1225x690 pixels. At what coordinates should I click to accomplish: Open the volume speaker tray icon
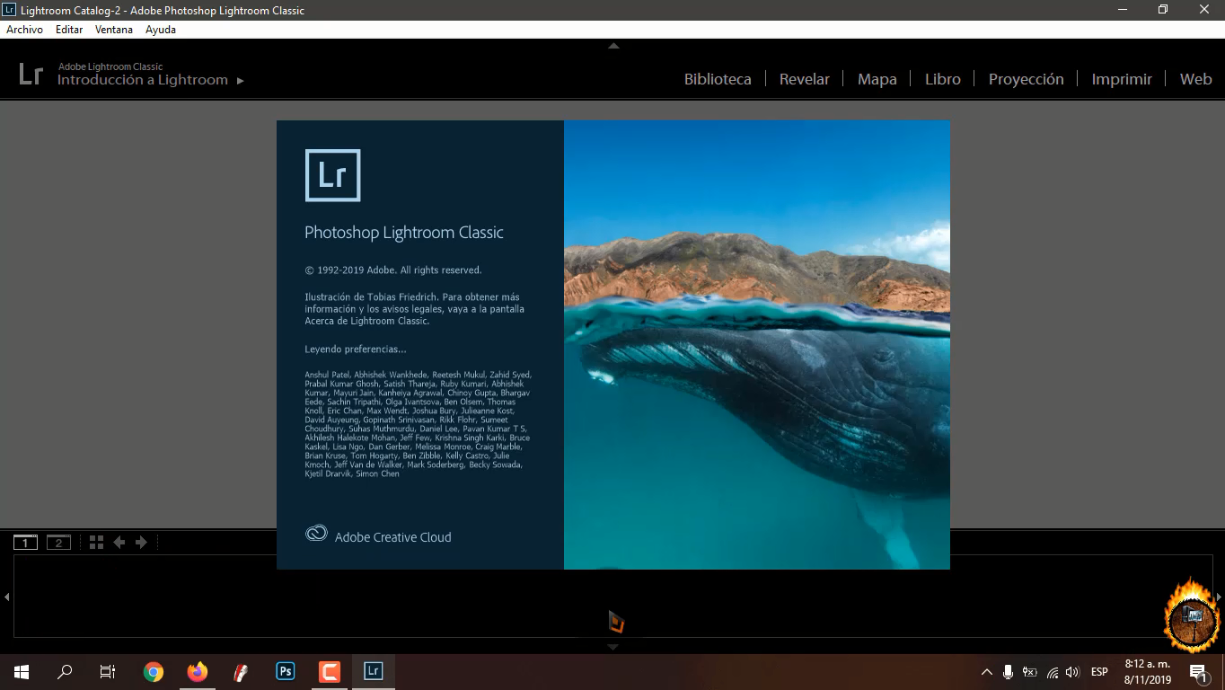[x=1072, y=672]
